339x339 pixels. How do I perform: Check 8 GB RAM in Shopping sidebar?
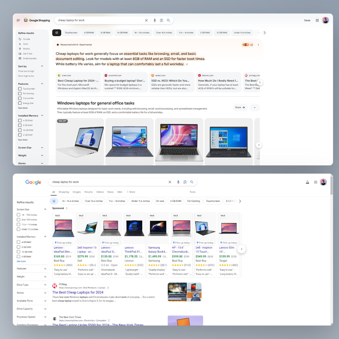pyautogui.click(x=20, y=125)
